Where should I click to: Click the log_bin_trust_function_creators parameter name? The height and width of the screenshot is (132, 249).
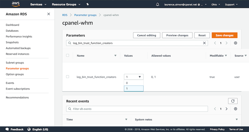(x=96, y=77)
